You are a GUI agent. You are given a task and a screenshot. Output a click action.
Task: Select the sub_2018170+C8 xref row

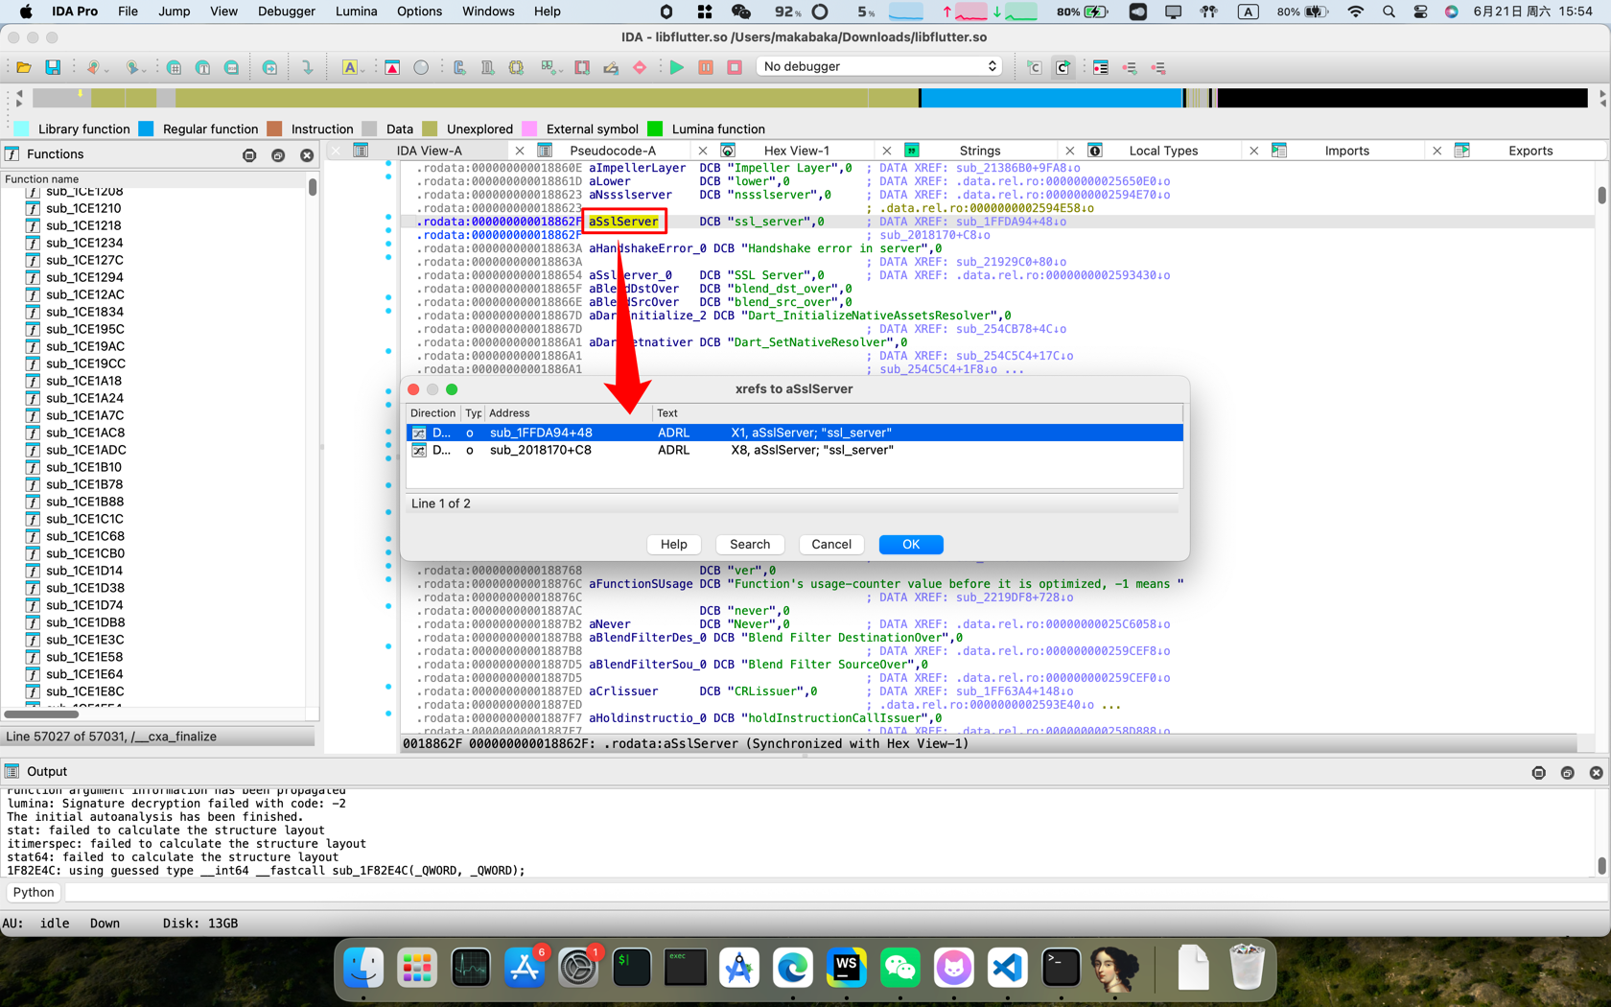pos(794,450)
